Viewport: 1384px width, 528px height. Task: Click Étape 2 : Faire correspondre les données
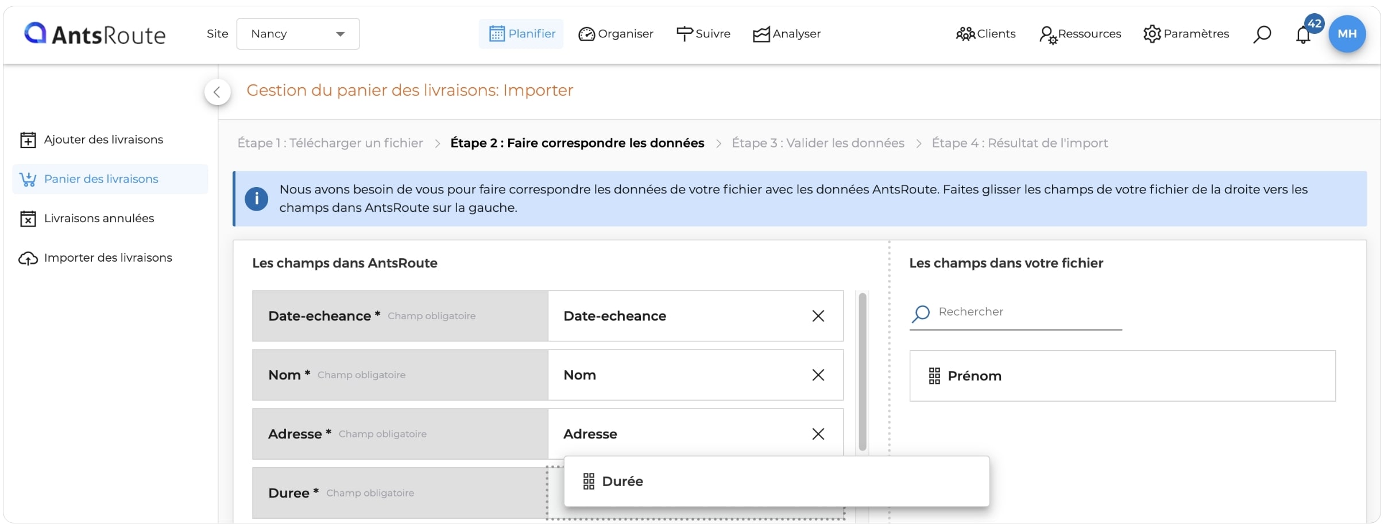pos(577,143)
